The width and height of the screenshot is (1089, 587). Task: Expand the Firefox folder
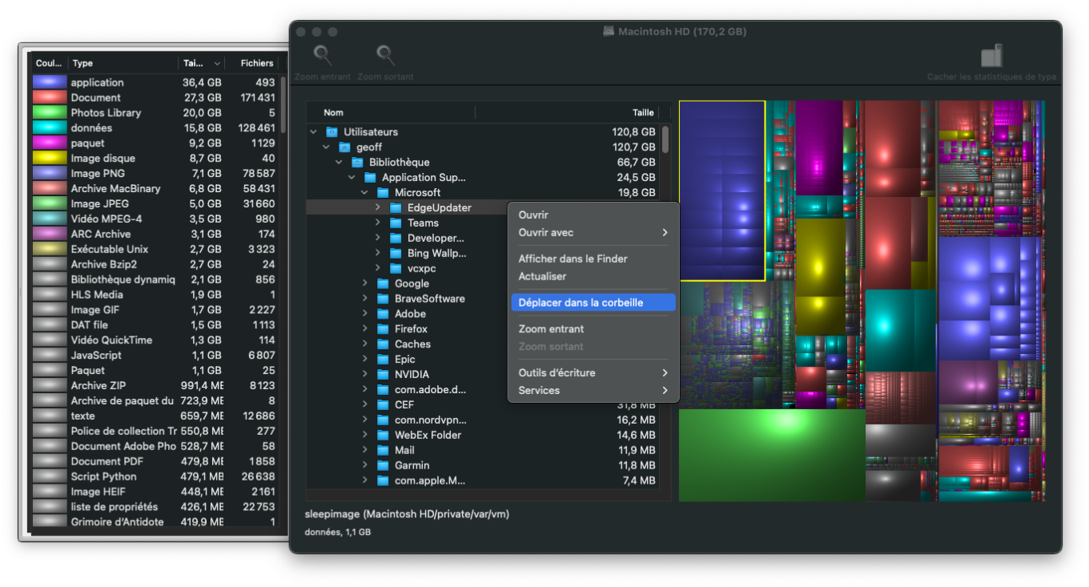pos(365,329)
